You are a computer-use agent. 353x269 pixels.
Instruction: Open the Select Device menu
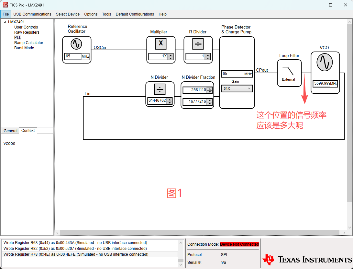point(68,14)
